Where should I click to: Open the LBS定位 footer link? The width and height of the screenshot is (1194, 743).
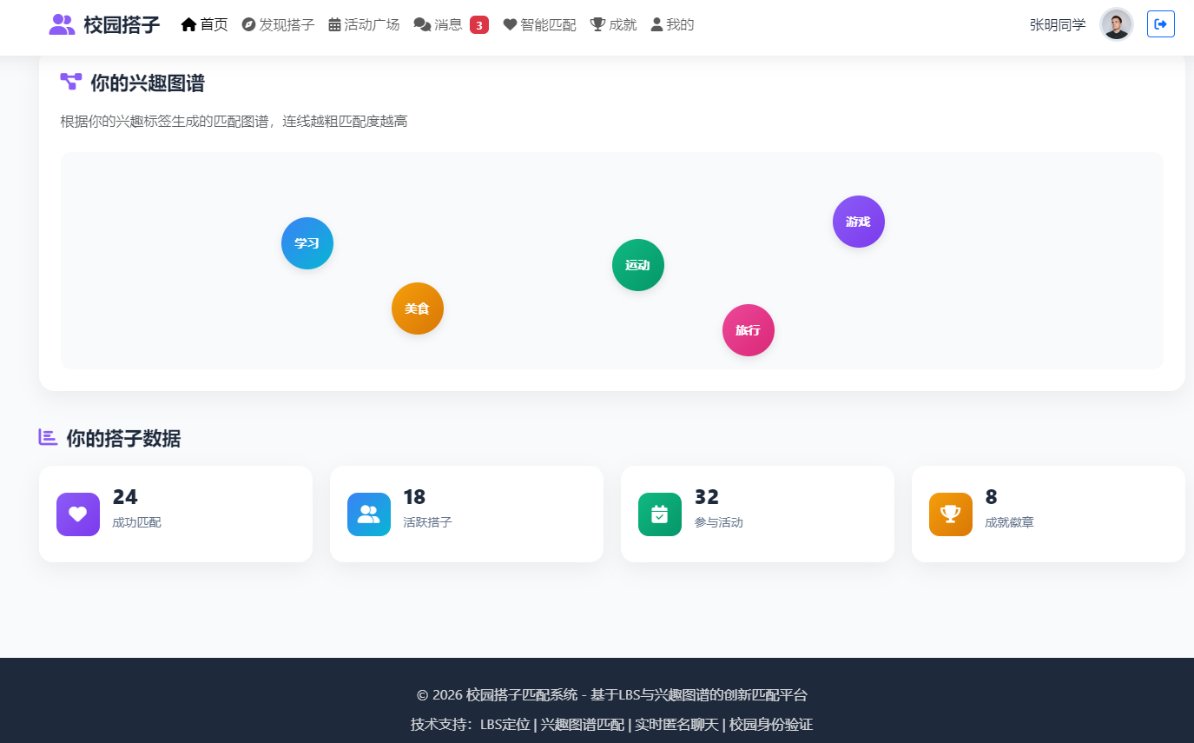[x=507, y=724]
